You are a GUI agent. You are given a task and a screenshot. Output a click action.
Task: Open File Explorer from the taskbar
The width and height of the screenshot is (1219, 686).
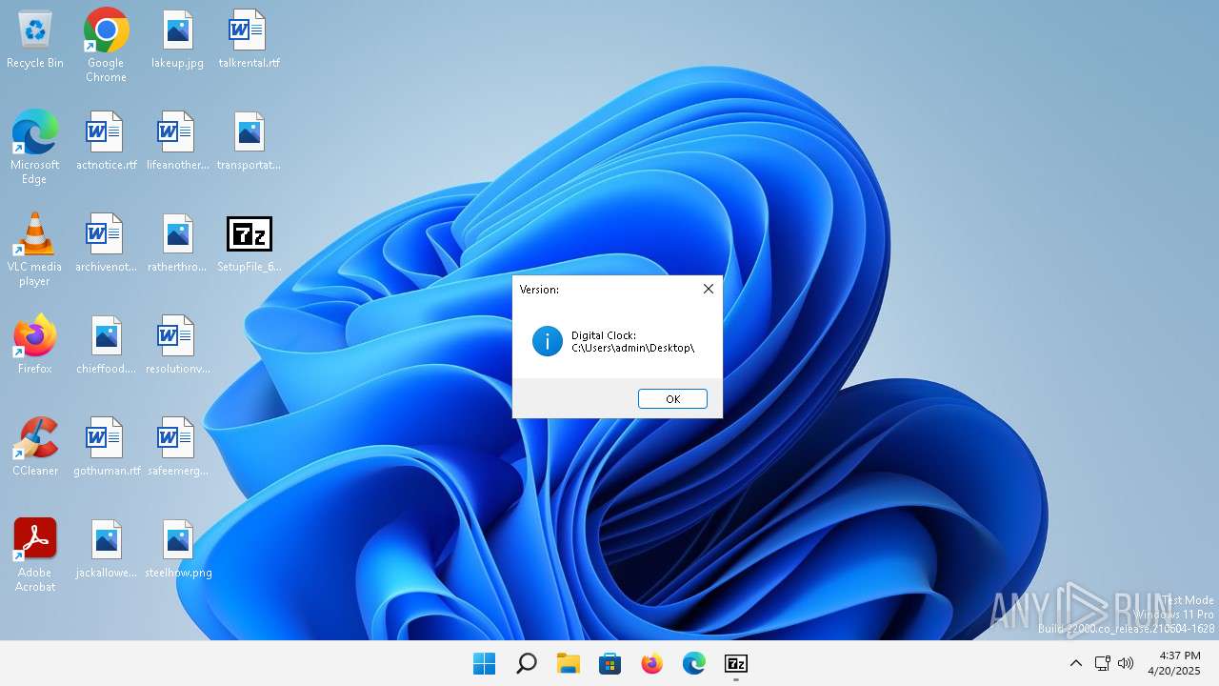point(568,664)
